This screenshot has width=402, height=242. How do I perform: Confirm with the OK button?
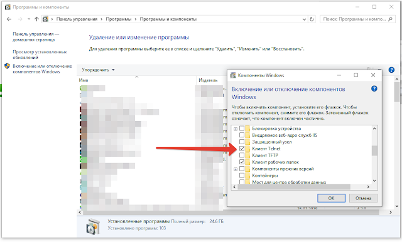click(x=331, y=198)
